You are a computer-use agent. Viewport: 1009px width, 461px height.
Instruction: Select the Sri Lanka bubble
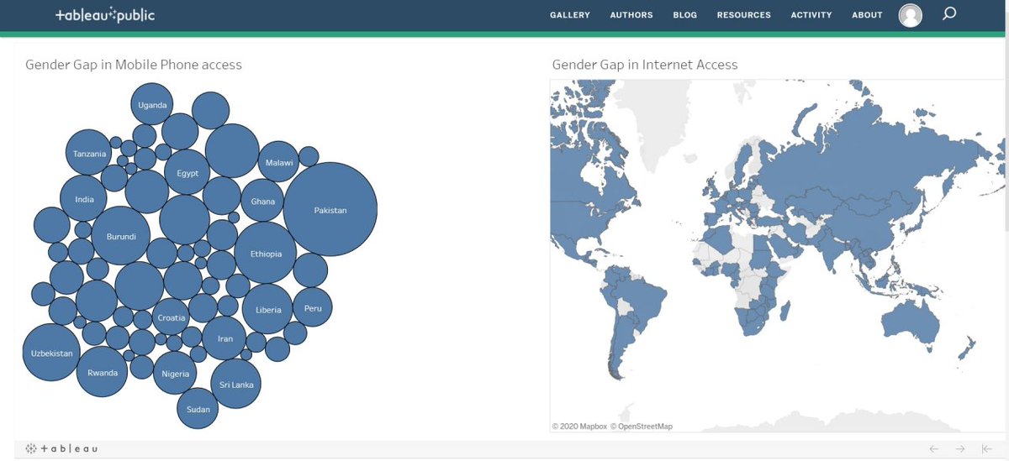point(235,384)
